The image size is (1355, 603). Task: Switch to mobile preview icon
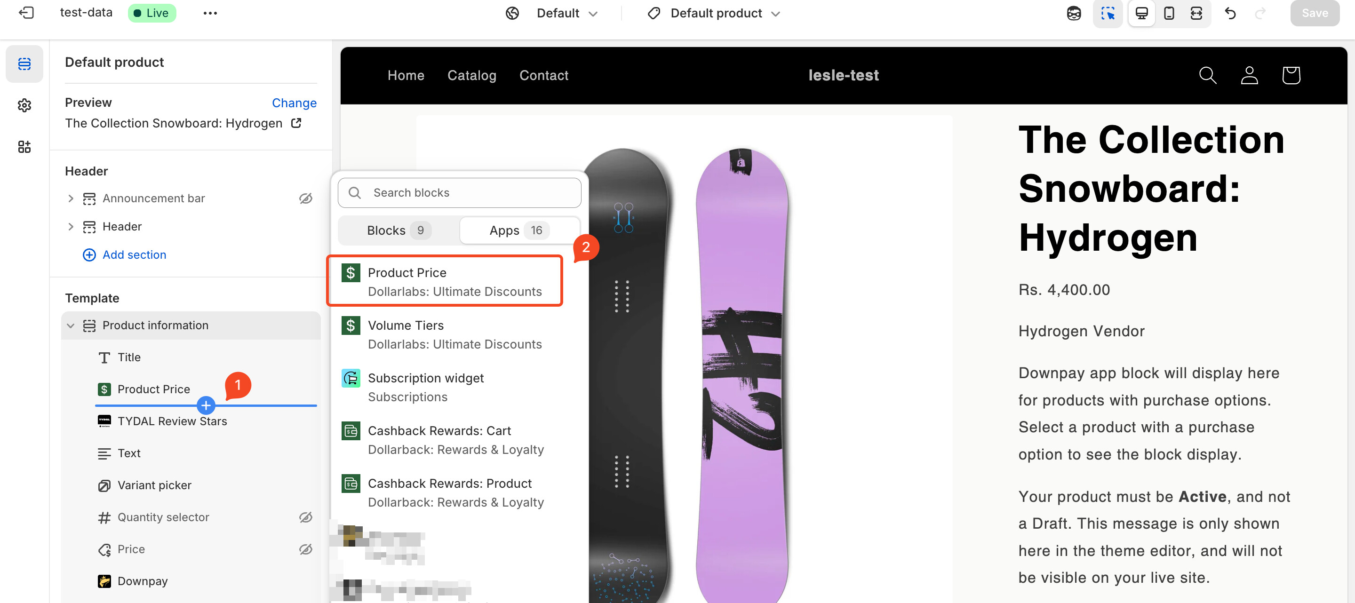coord(1169,13)
